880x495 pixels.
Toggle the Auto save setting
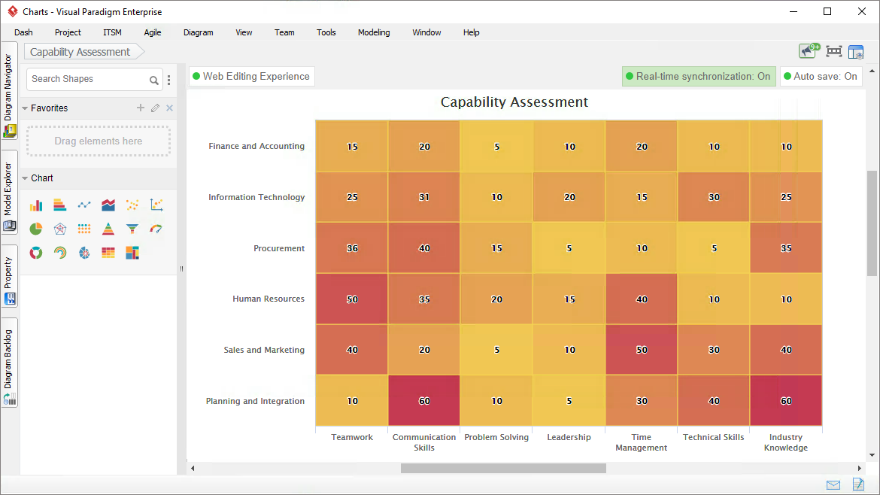click(821, 76)
